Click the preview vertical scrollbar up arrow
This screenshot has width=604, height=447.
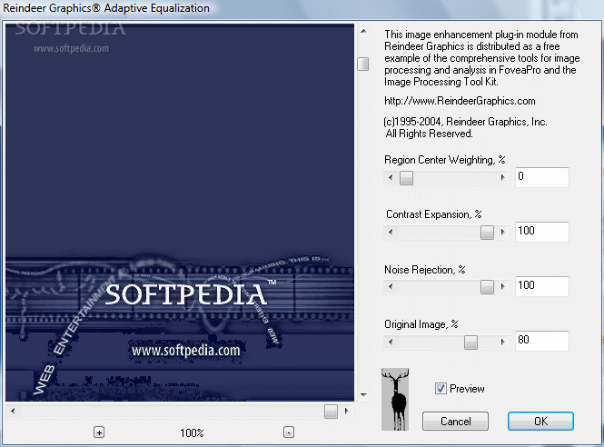tap(363, 31)
